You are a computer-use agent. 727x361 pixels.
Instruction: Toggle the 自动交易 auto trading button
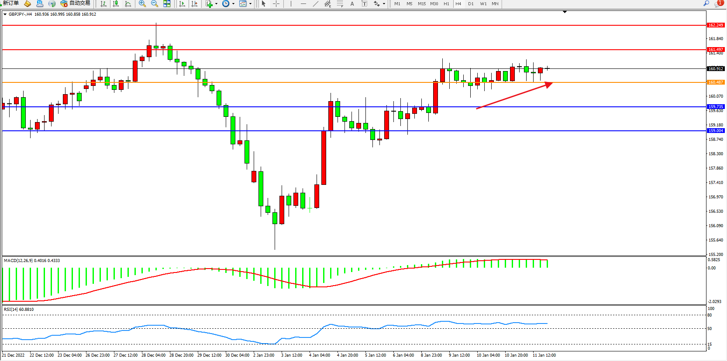[x=76, y=3]
